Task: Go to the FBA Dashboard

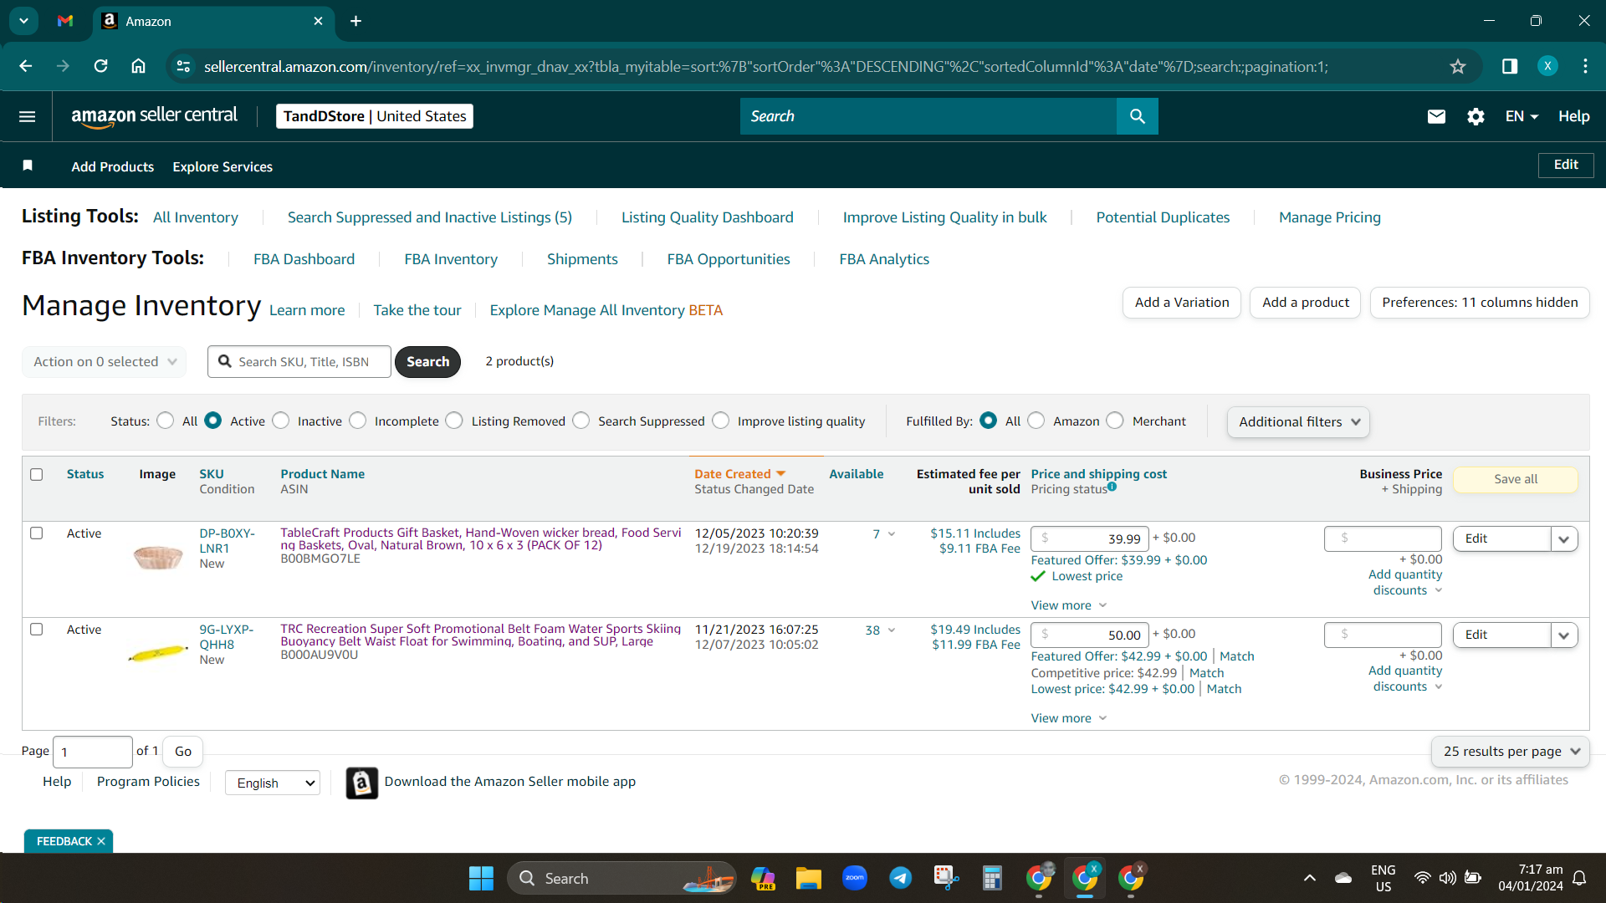Action: point(304,259)
